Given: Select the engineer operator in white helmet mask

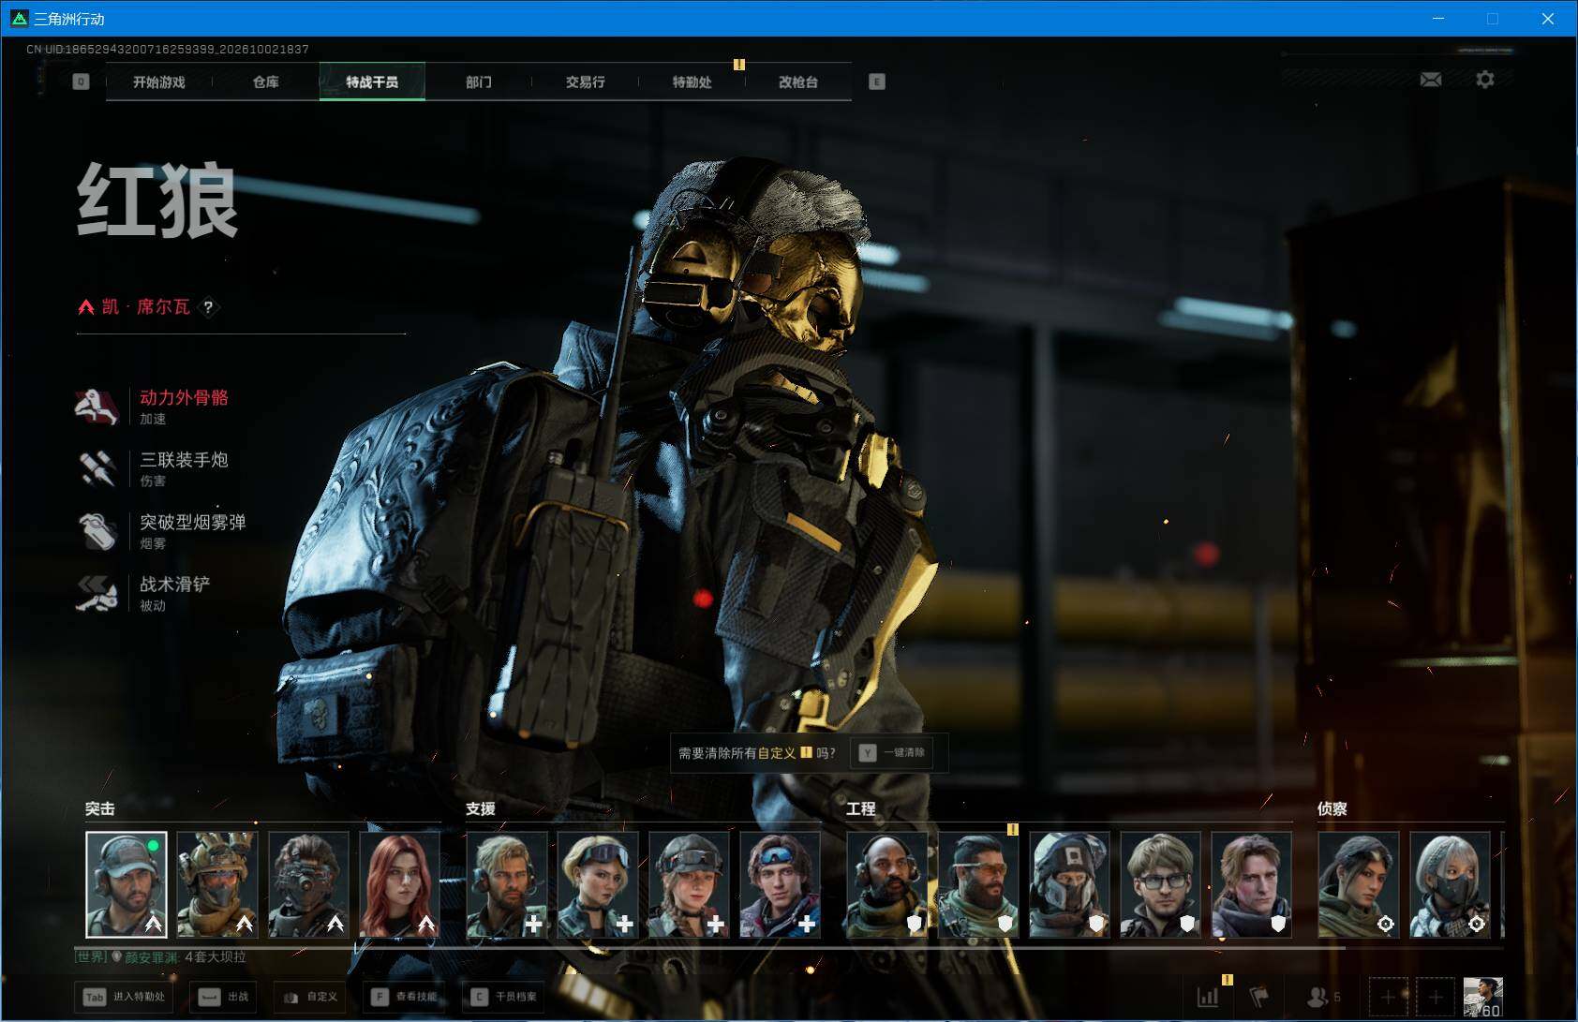Looking at the screenshot, I should coord(1070,884).
